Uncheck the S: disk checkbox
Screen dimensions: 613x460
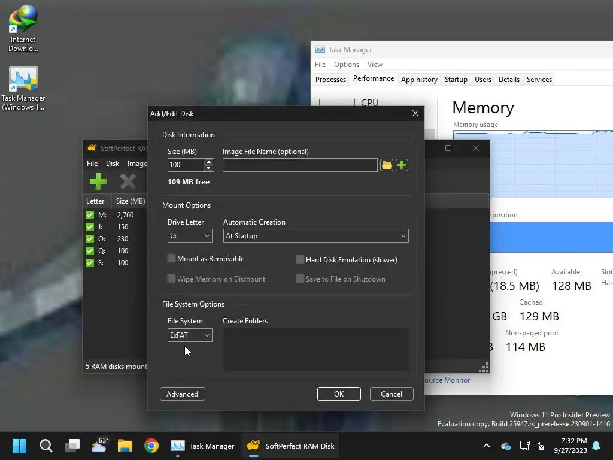[90, 263]
